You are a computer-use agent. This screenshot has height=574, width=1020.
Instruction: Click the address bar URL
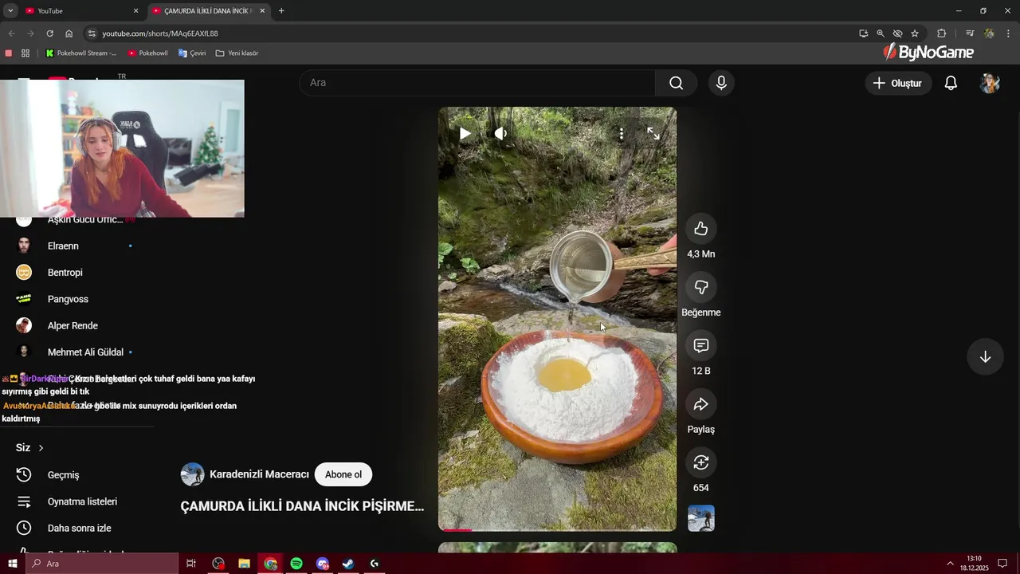click(x=160, y=33)
